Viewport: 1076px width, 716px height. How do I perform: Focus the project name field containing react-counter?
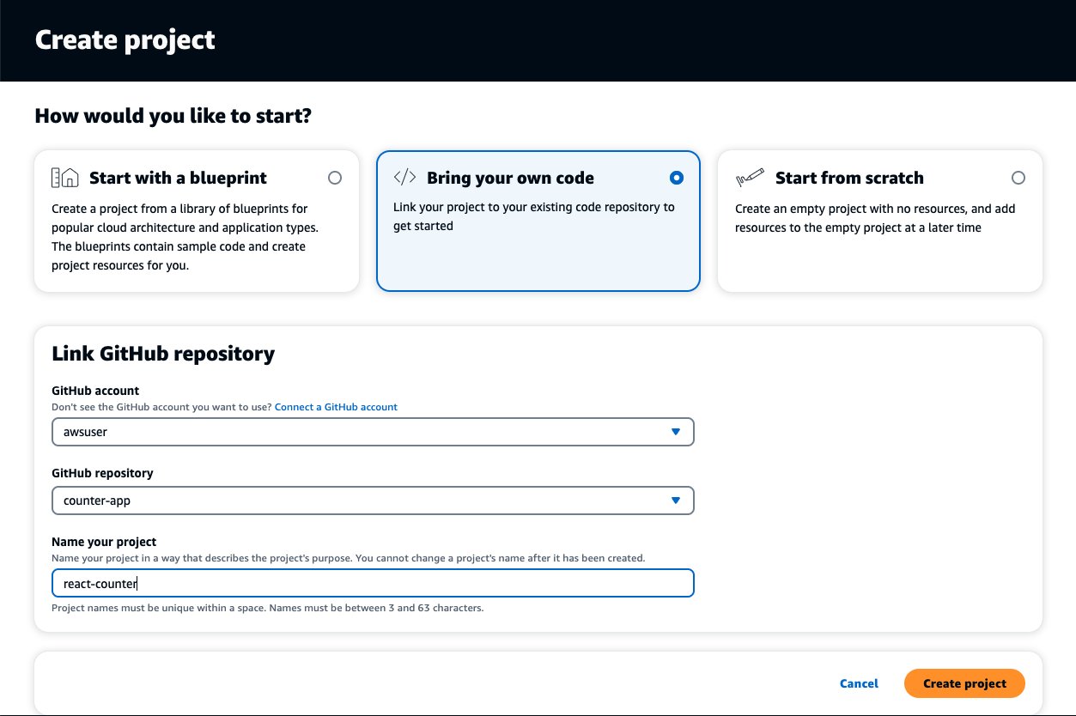point(373,584)
